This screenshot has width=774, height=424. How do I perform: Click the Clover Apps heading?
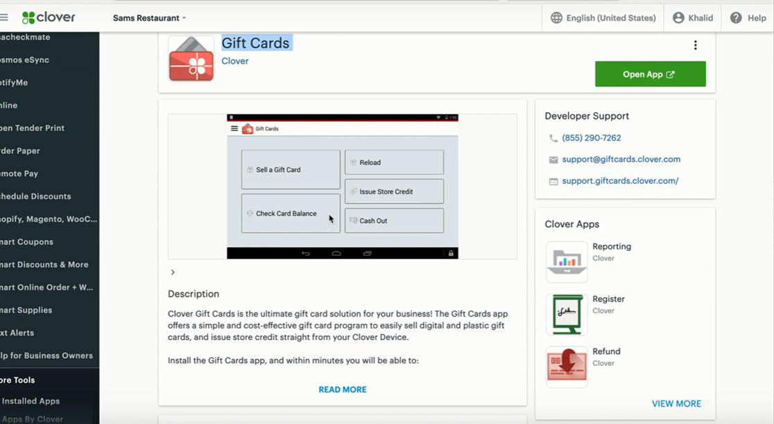(572, 224)
